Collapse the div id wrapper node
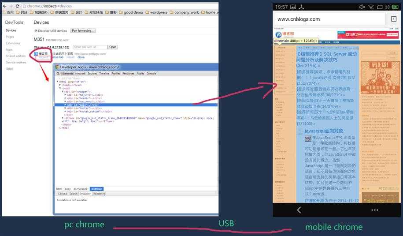Screen dimensions: 403x236 [x=63, y=92]
